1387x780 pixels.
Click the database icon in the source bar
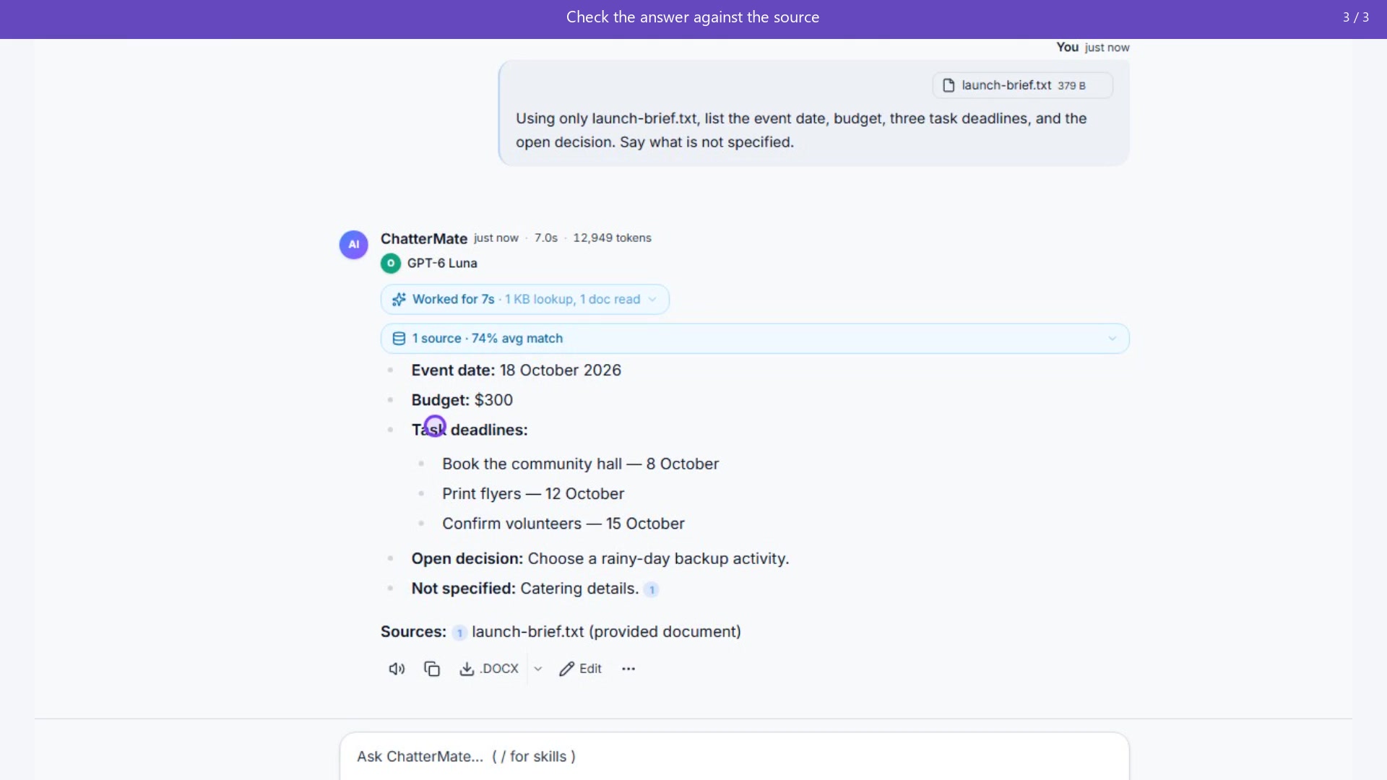click(399, 338)
